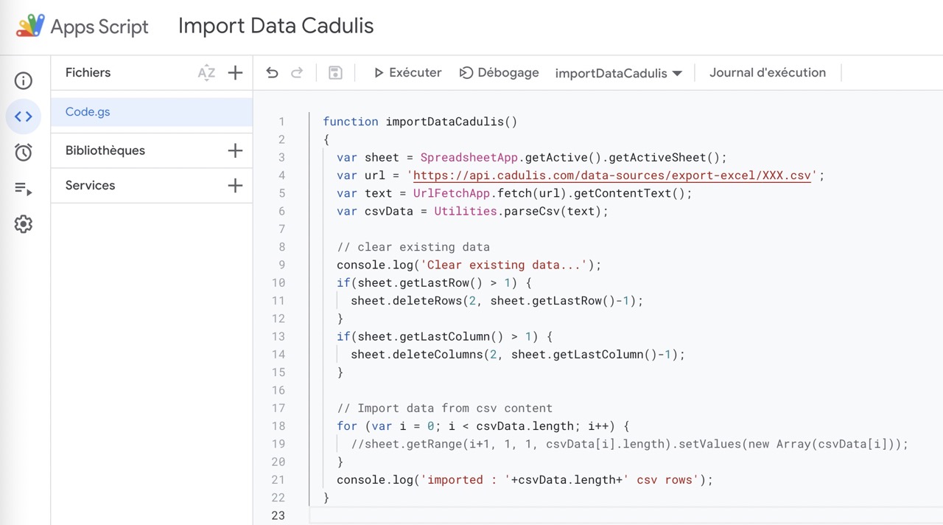943x525 pixels.
Task: Place cursor on 'function importDataCadulis()' line
Action: coord(420,122)
